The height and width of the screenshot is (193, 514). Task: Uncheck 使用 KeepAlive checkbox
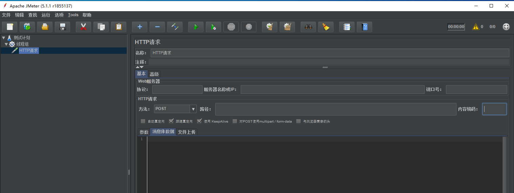point(199,121)
